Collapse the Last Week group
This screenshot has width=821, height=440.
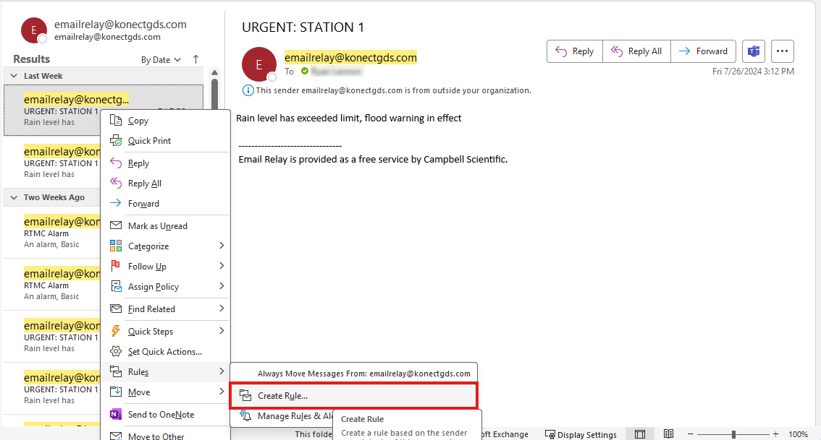[14, 76]
